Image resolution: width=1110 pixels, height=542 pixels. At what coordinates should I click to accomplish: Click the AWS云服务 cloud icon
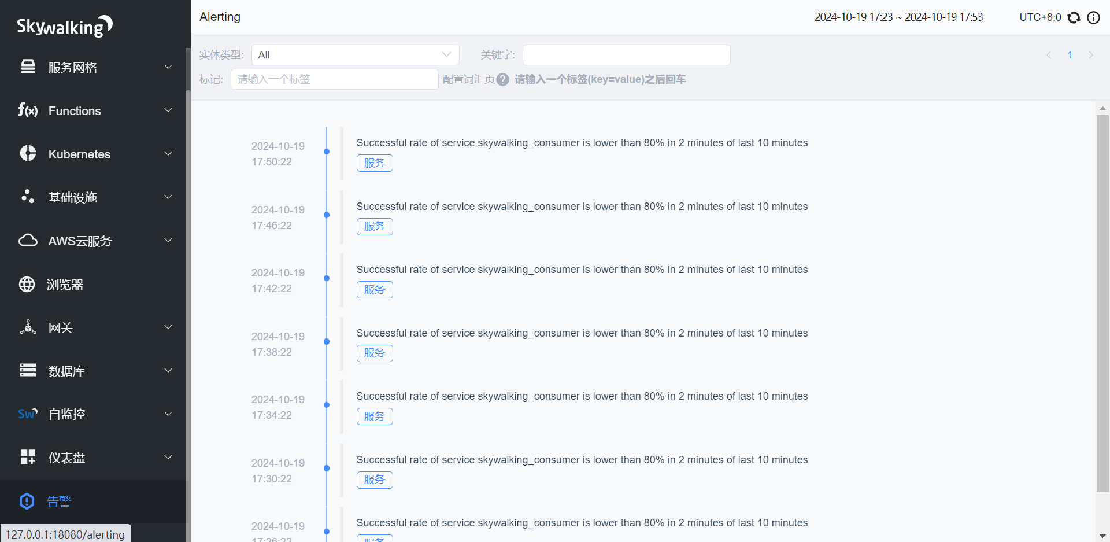click(x=28, y=240)
